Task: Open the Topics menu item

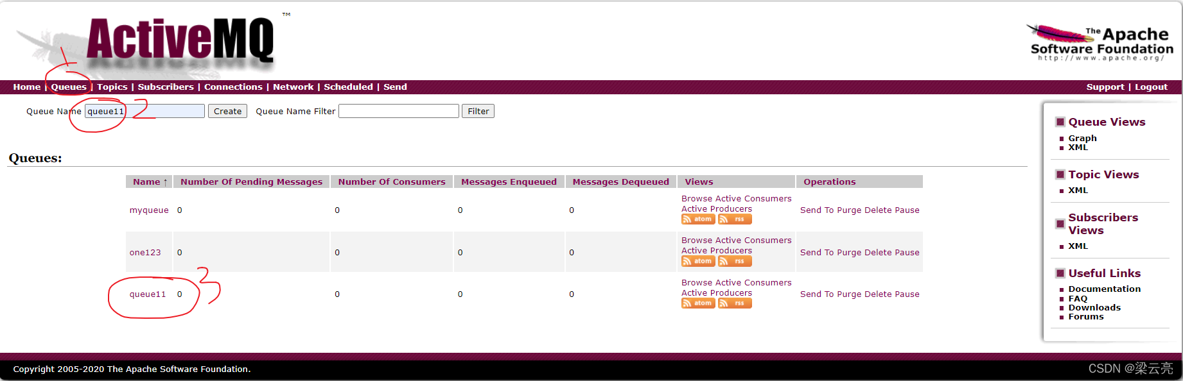Action: 112,87
